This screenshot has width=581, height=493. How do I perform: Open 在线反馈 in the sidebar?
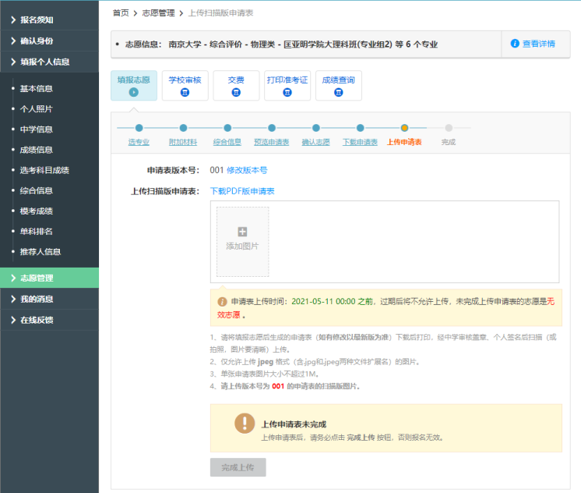pyautogui.click(x=49, y=320)
